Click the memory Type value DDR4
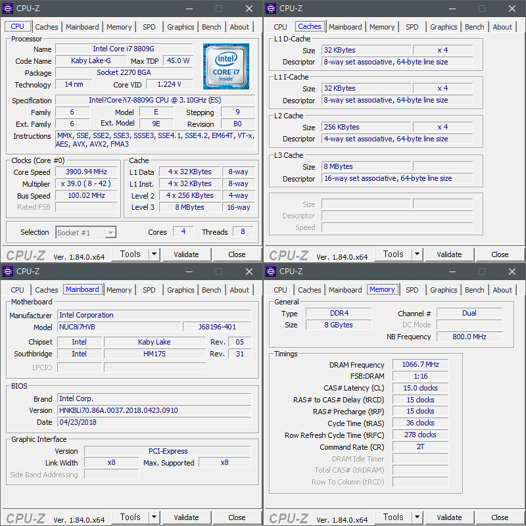This screenshot has height=526, width=526. [x=339, y=313]
